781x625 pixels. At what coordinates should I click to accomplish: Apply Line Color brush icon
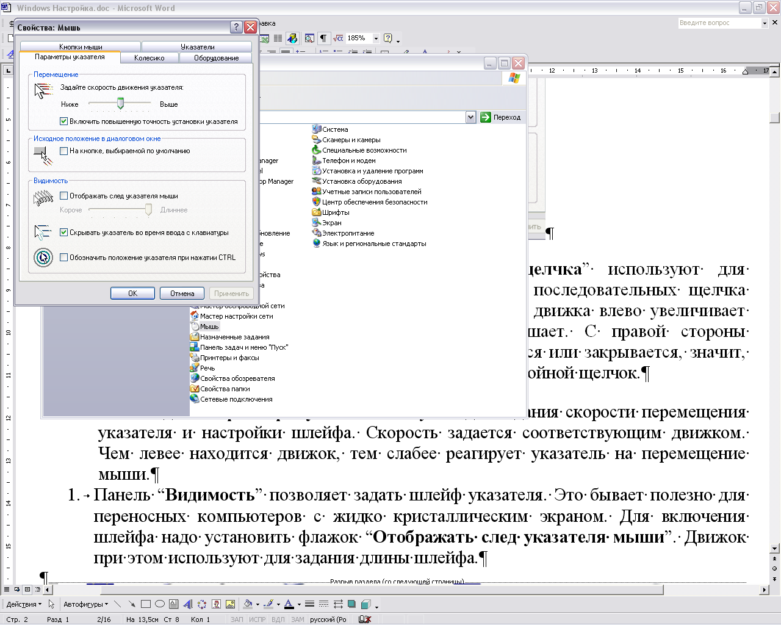268,604
